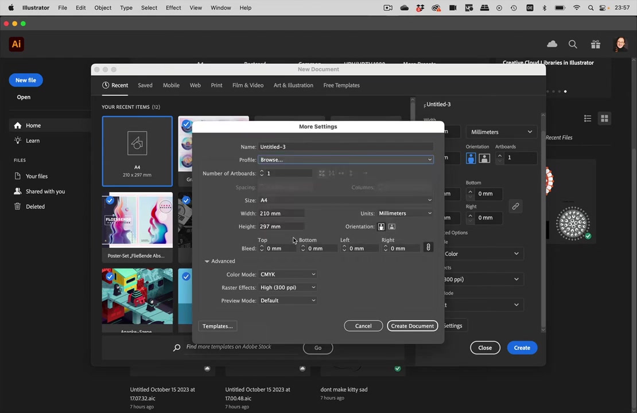Open the Apple menu
Image resolution: width=637 pixels, height=413 pixels.
pos(11,7)
